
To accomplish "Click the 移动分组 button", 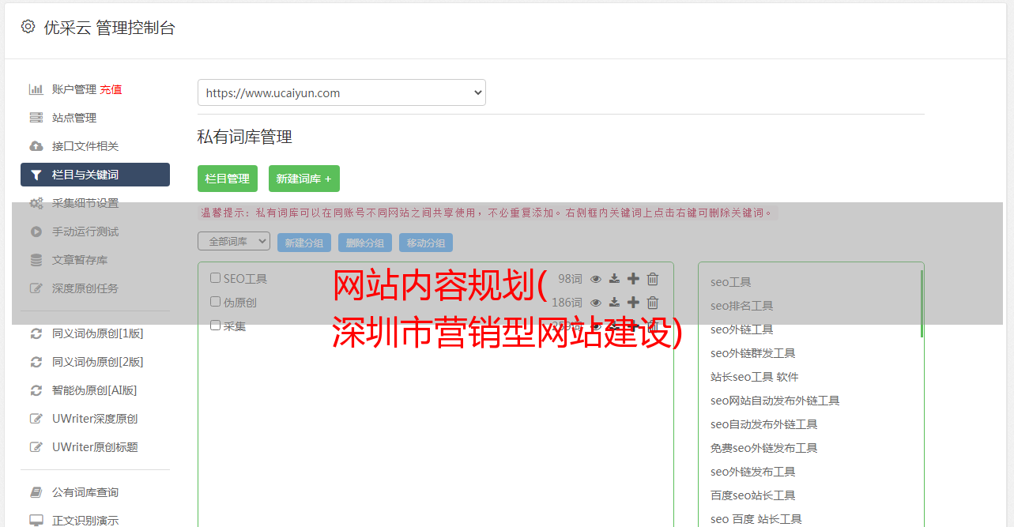I will click(x=426, y=243).
